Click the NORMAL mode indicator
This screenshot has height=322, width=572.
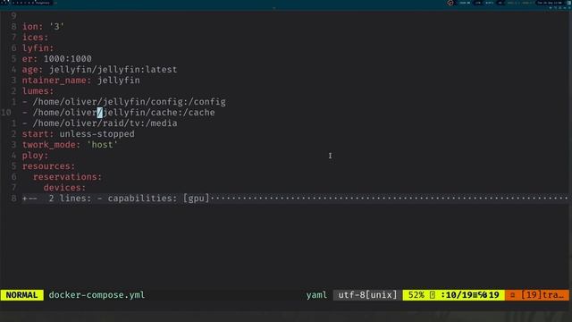click(x=21, y=295)
